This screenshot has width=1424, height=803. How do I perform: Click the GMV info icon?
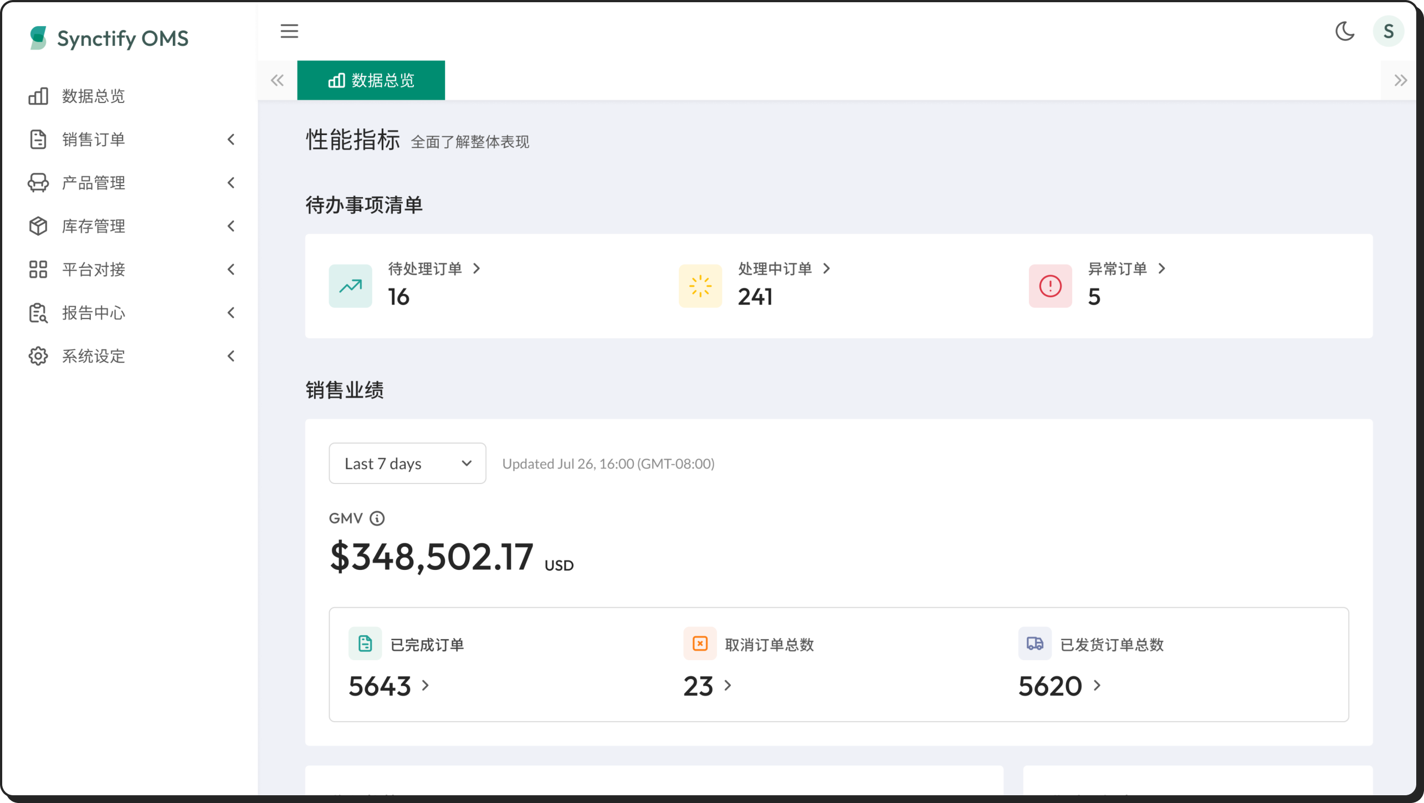point(377,518)
